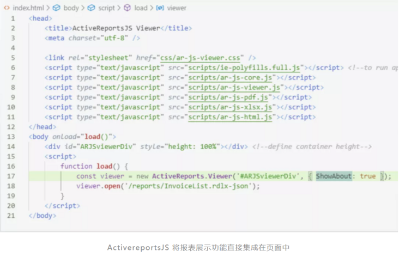Follow the scripts/ar-js-pdf.js link
Screen dimensions: 399x257
pyautogui.click(x=228, y=97)
